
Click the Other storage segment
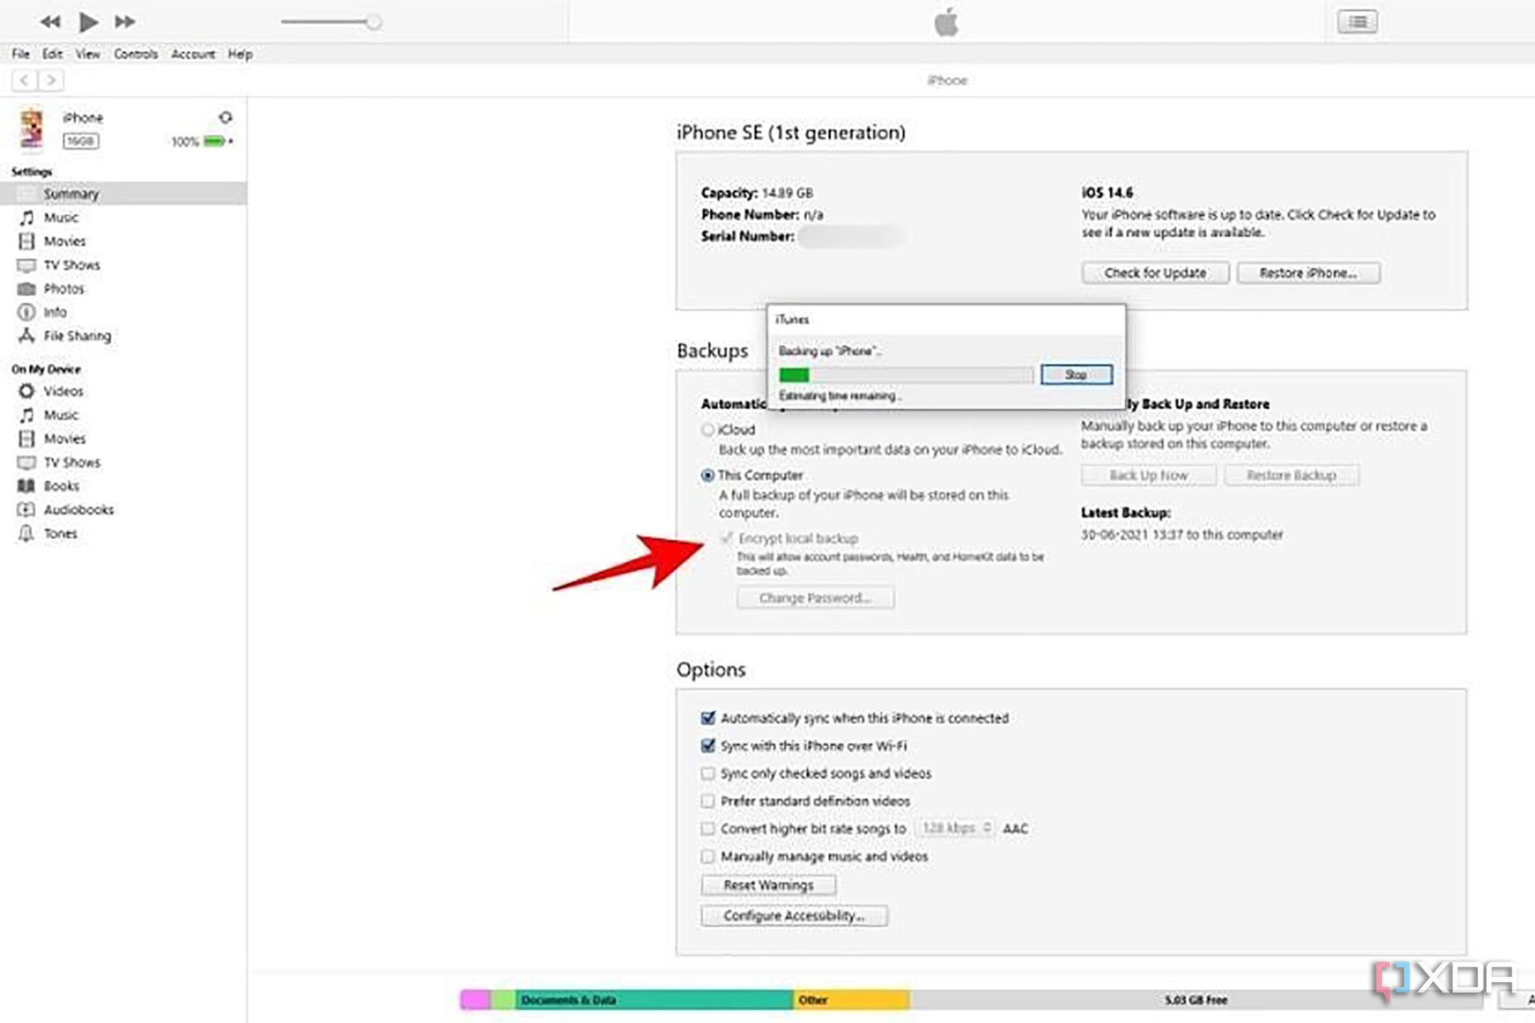click(x=852, y=1000)
